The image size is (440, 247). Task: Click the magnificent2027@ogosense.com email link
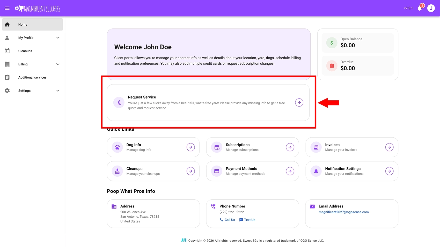point(343,212)
